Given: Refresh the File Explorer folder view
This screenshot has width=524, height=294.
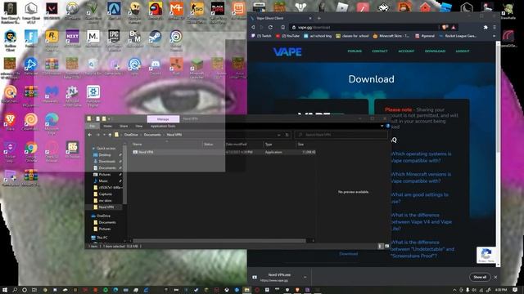Looking at the screenshot, I should [x=287, y=135].
